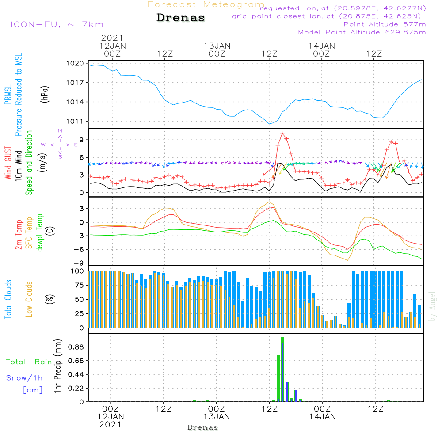Screen dimensions: 442x442
Task: Click the 0.88 precipitation tick label
Action: click(x=76, y=347)
